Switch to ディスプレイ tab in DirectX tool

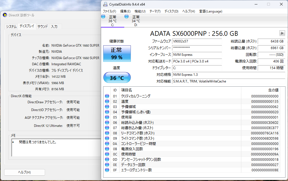click(x=27, y=26)
